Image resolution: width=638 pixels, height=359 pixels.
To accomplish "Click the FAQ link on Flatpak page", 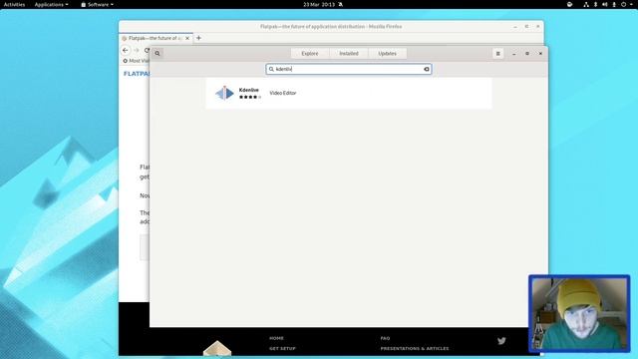I will 385,338.
